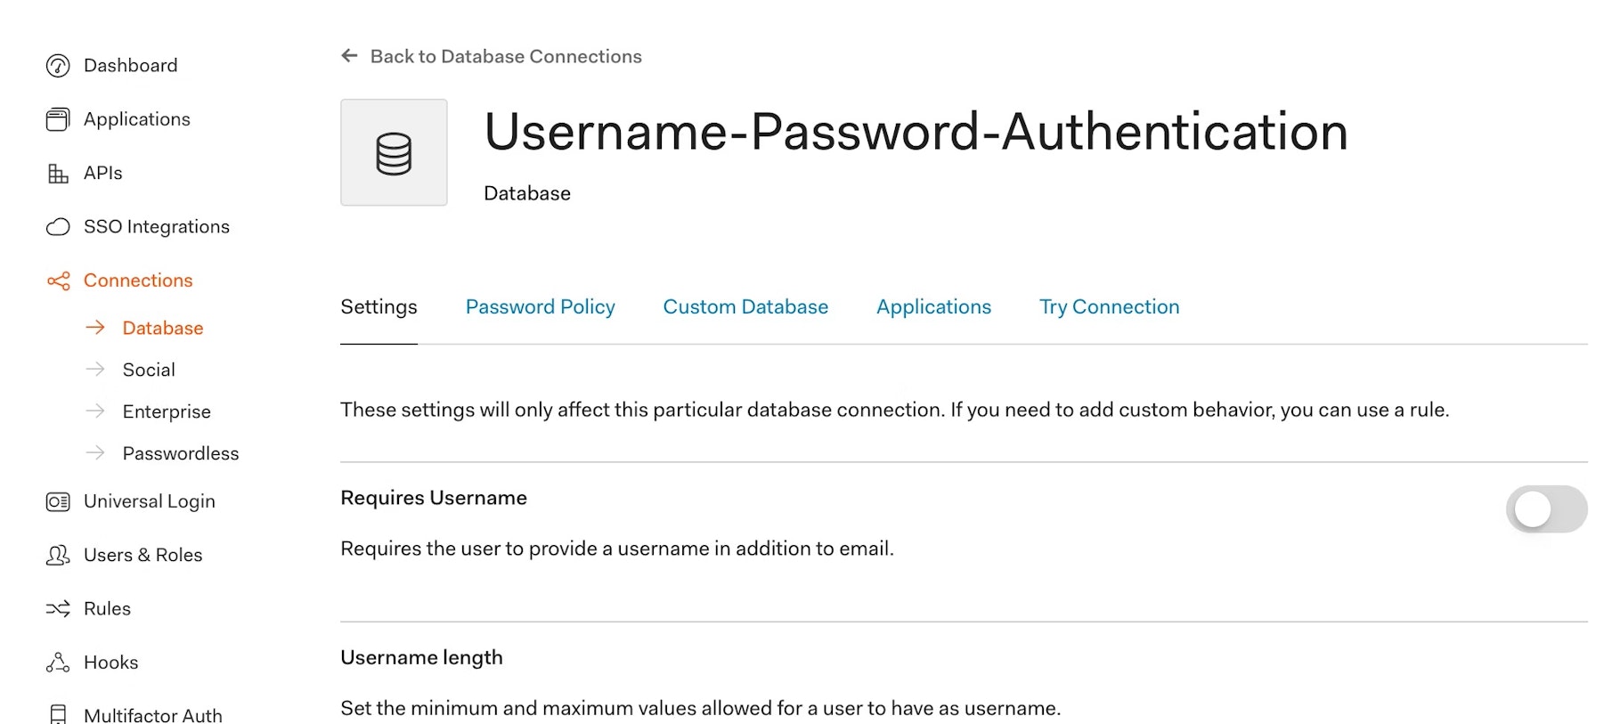The width and height of the screenshot is (1612, 724).
Task: Open the Rules section icon
Action: tap(57, 608)
